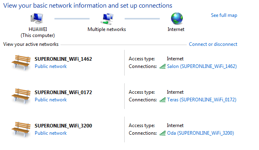Click the Internet globe icon

coord(177,18)
